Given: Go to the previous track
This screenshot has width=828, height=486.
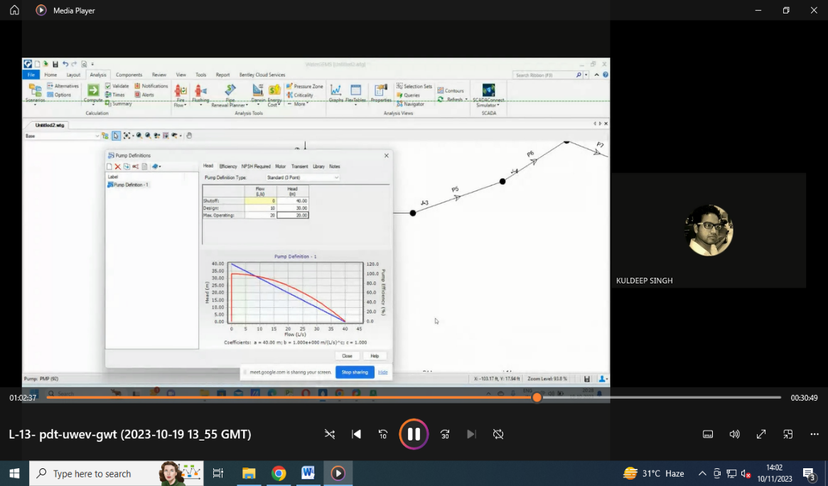Looking at the screenshot, I should click(357, 433).
